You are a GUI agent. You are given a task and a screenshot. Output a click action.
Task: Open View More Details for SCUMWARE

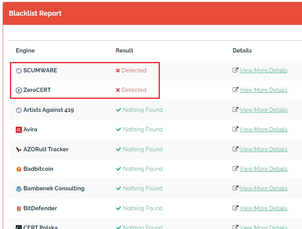click(x=264, y=70)
